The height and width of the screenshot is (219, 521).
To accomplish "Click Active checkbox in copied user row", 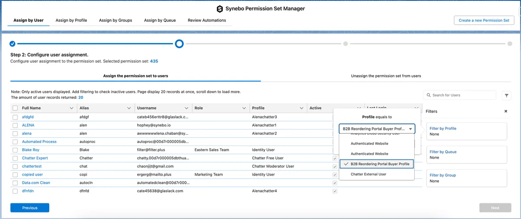I will click(x=335, y=175).
